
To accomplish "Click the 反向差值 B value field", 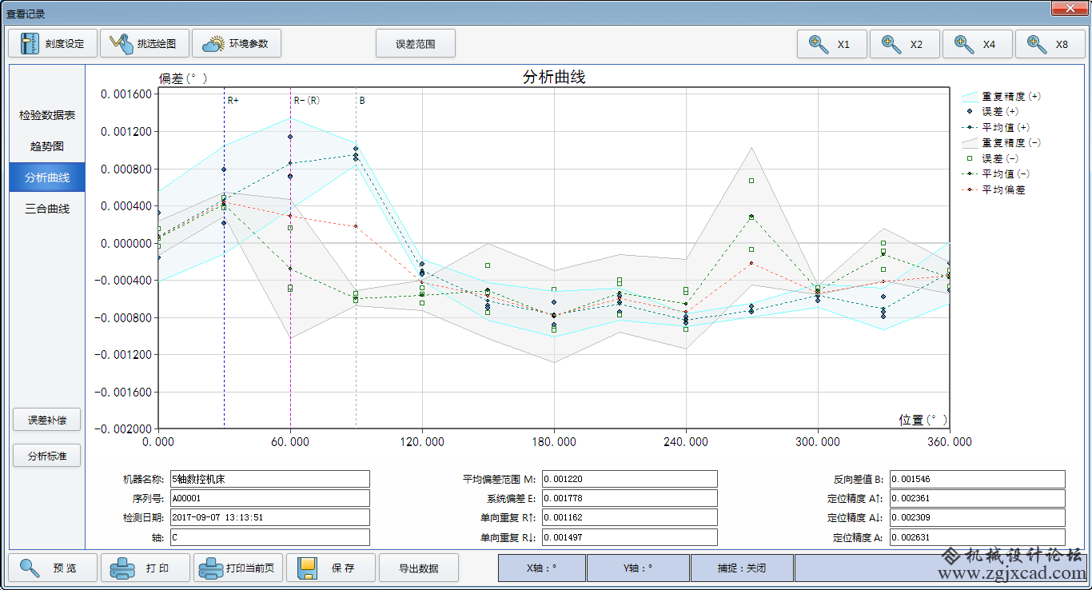I will (978, 479).
